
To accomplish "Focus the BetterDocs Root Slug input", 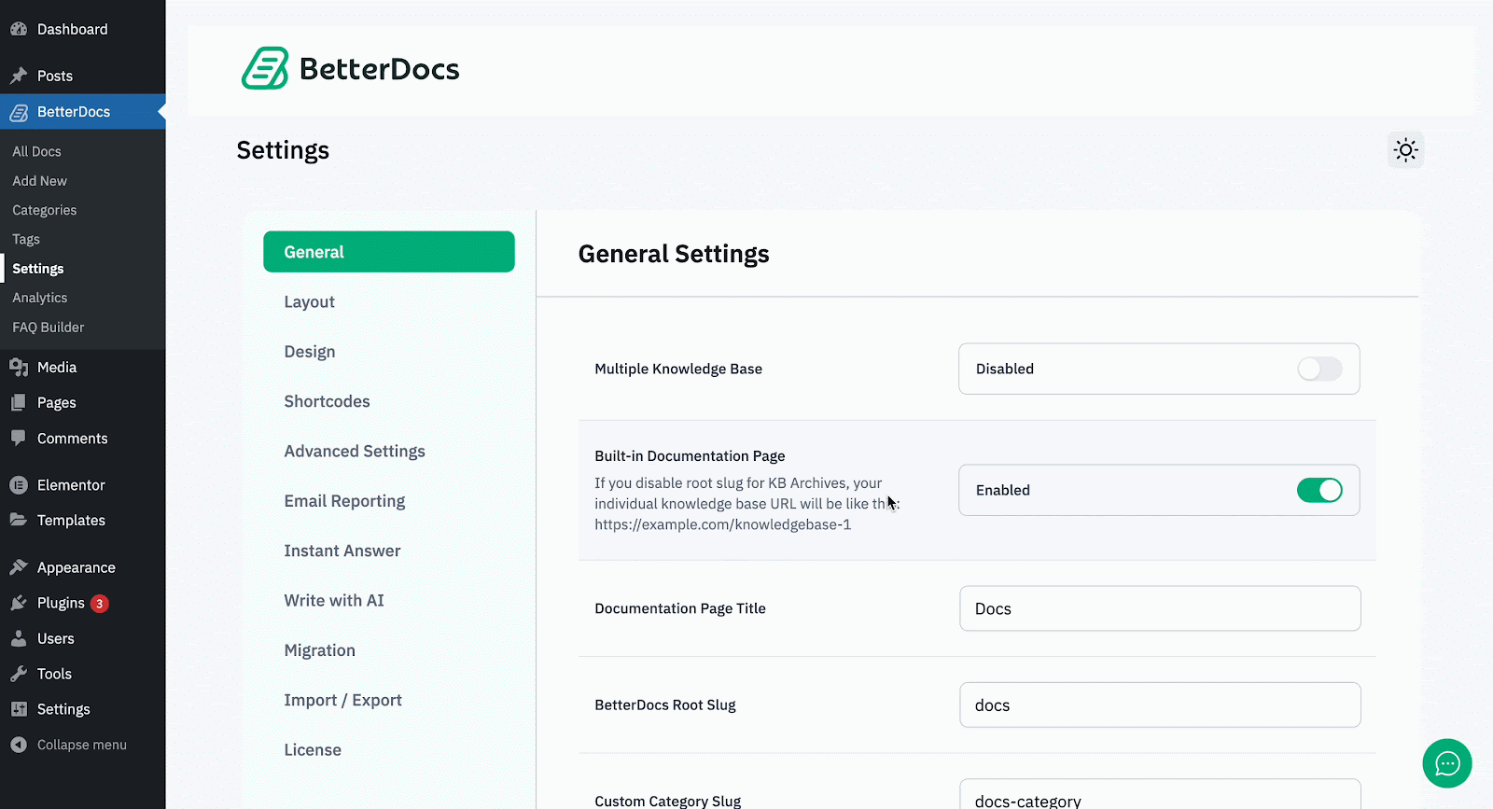I will click(1159, 705).
